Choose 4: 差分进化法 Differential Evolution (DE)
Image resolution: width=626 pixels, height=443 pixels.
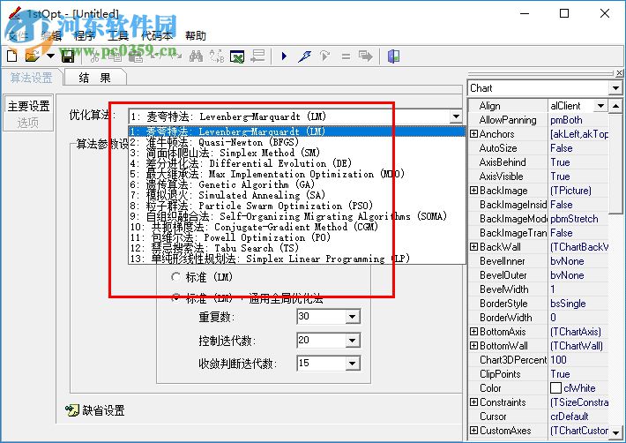[296, 163]
